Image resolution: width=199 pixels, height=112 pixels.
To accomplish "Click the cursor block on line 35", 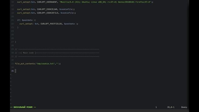I will [16, 71].
